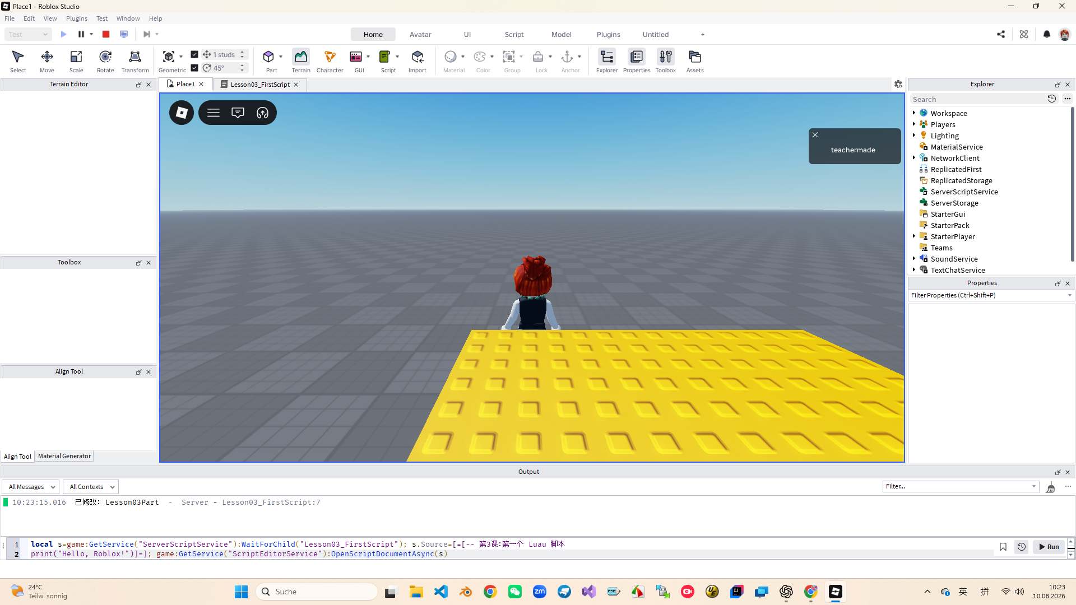Open the Toolbox panel icon
This screenshot has height=605, width=1076.
[666, 61]
